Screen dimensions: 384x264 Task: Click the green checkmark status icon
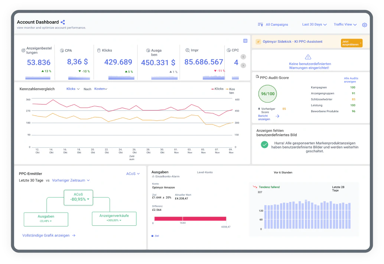click(264, 145)
